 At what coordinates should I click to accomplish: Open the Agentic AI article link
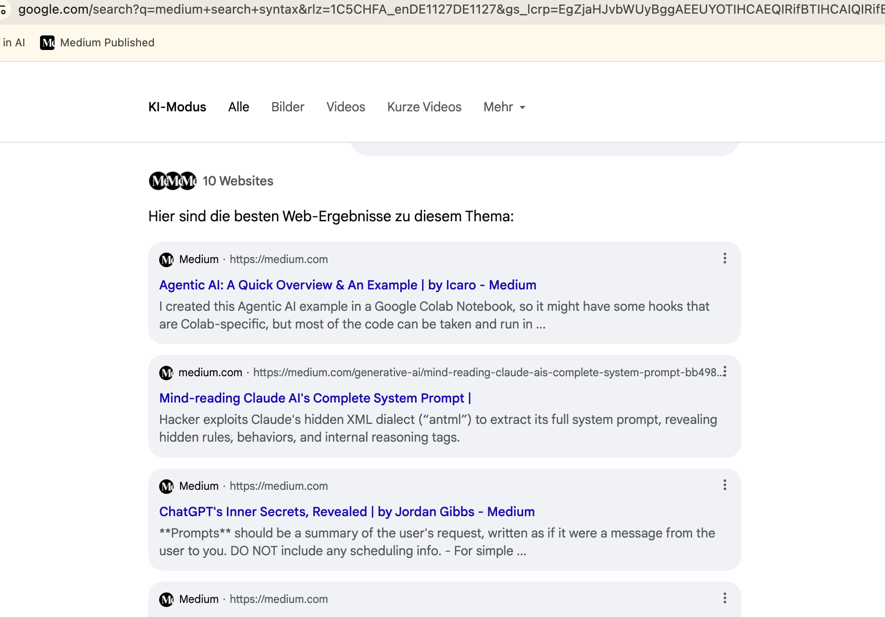(347, 285)
